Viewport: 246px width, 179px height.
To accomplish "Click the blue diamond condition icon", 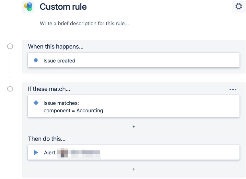I will 36,103.
